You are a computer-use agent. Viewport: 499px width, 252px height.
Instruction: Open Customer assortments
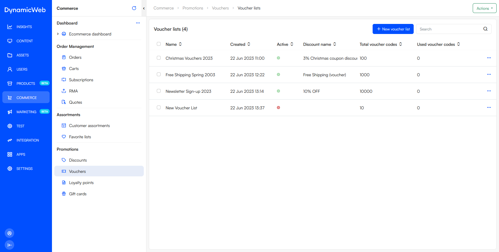point(99,126)
